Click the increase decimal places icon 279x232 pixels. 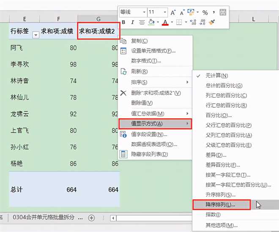coord(193,22)
